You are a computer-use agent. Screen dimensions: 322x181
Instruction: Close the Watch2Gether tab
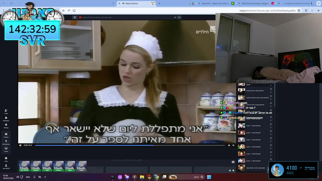pos(119,3)
